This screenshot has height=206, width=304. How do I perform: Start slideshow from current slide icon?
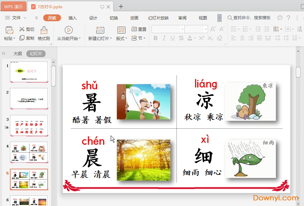[69, 30]
